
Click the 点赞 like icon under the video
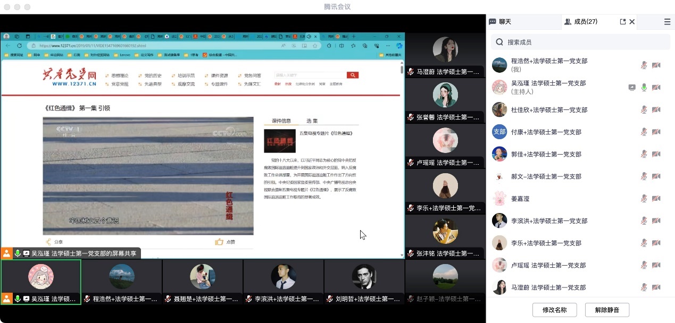coord(219,242)
